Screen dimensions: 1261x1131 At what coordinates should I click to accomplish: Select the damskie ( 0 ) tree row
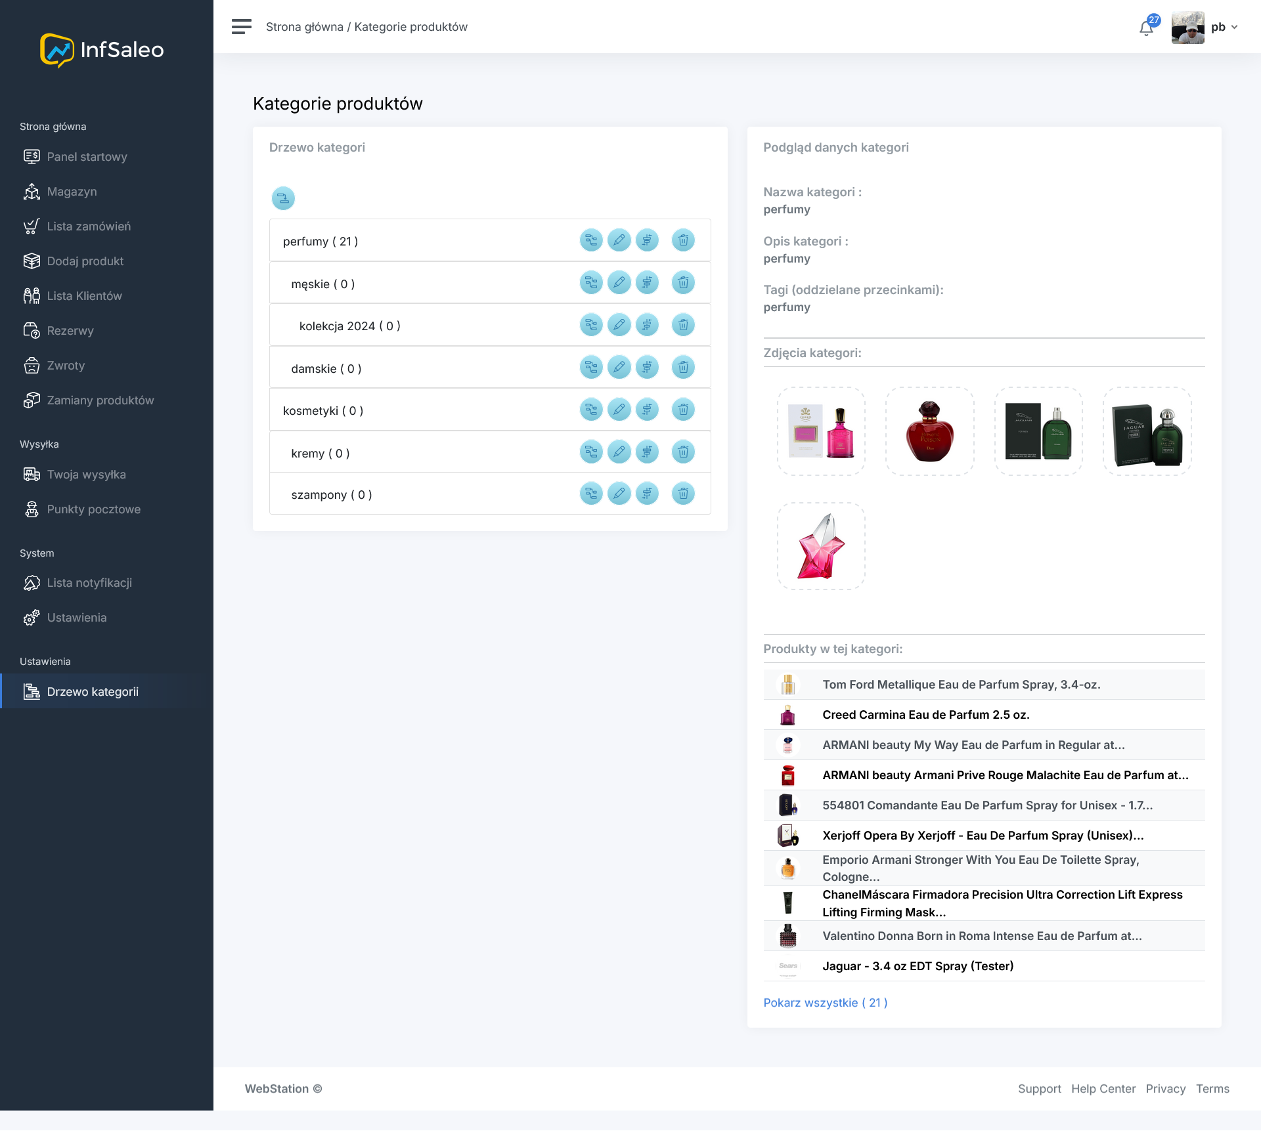click(x=490, y=368)
